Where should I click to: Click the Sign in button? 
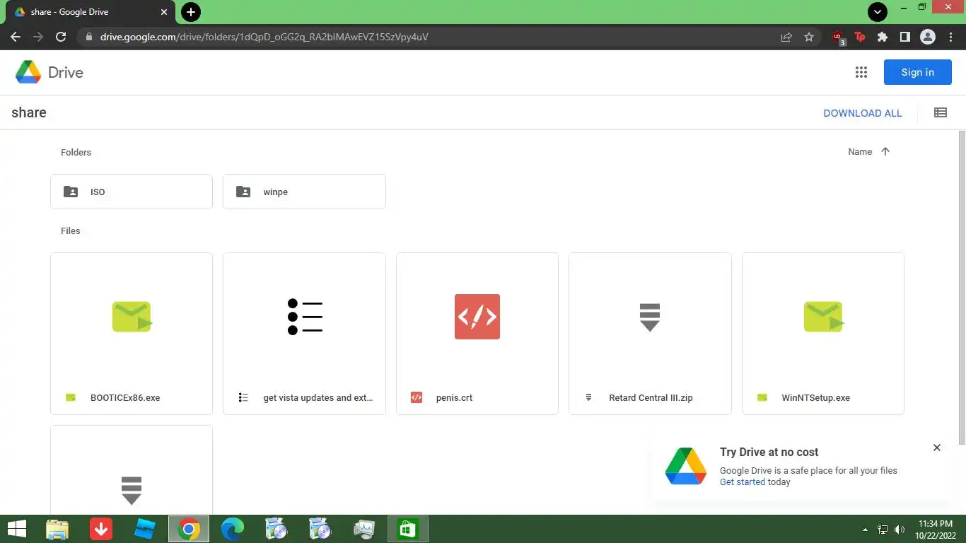click(917, 72)
